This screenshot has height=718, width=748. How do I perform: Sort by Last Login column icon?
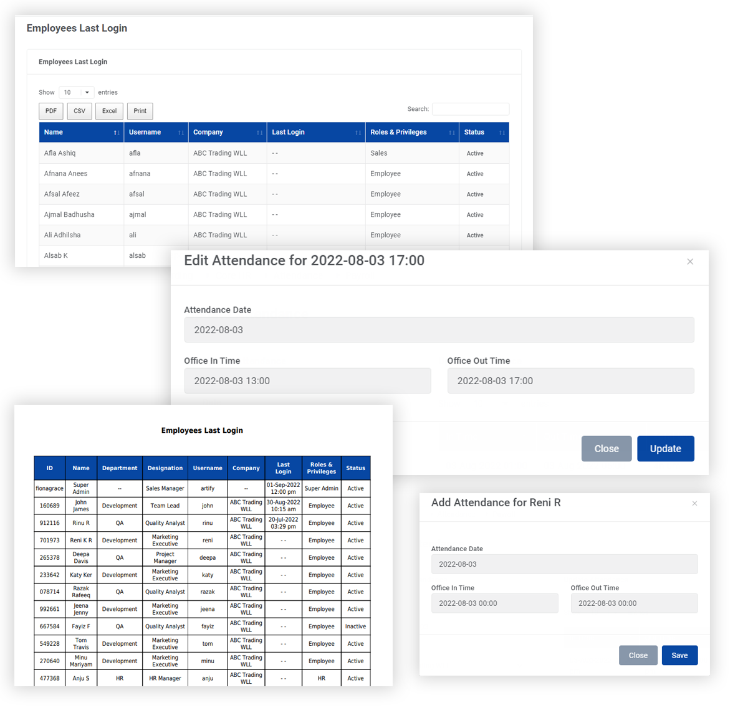tap(358, 133)
